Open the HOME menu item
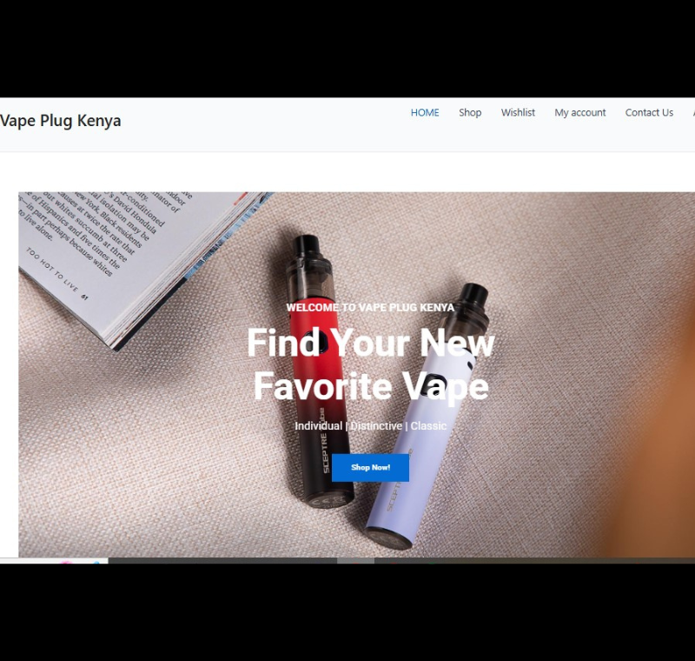The image size is (695, 661). tap(425, 113)
